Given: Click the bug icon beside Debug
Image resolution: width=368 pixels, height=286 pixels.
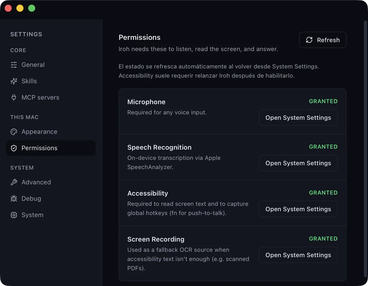Looking at the screenshot, I should (14, 199).
